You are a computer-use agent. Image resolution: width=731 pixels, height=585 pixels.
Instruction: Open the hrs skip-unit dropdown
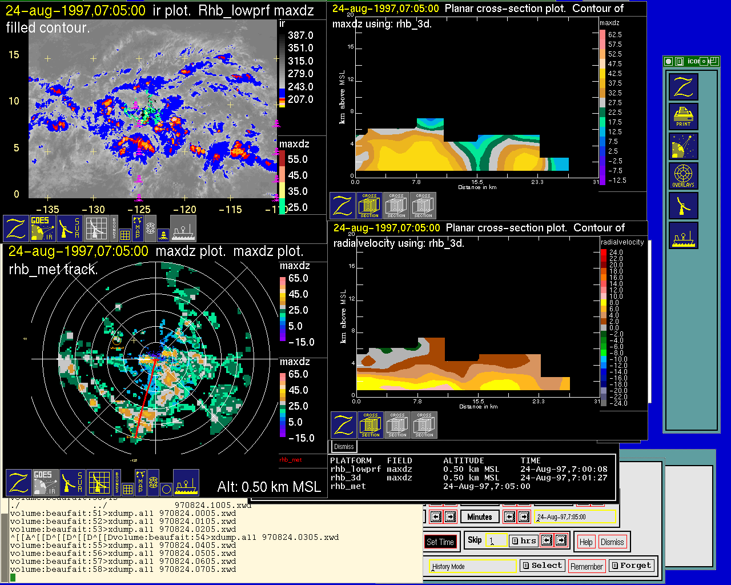pyautogui.click(x=523, y=540)
